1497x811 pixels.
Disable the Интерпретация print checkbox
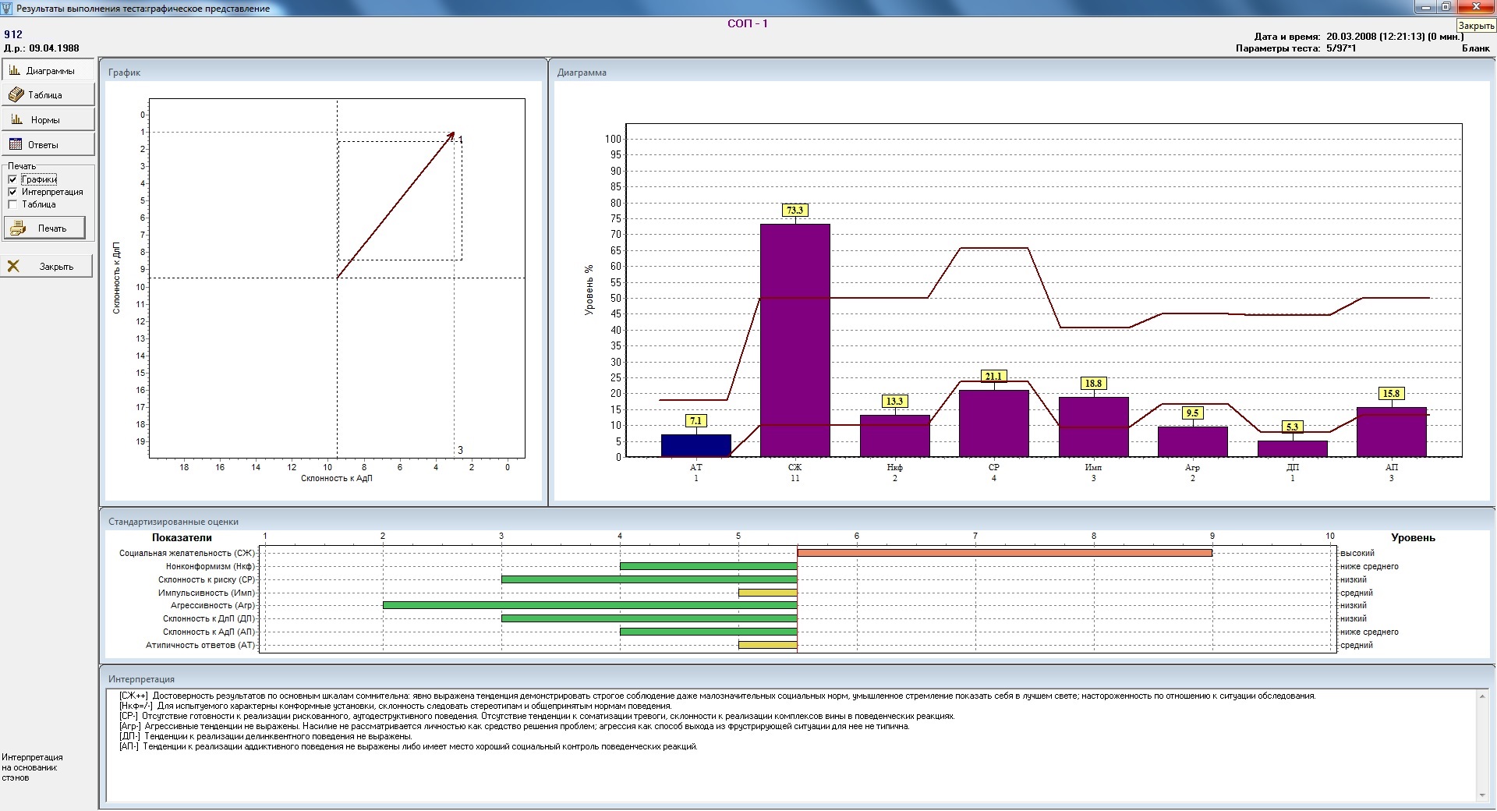[12, 192]
